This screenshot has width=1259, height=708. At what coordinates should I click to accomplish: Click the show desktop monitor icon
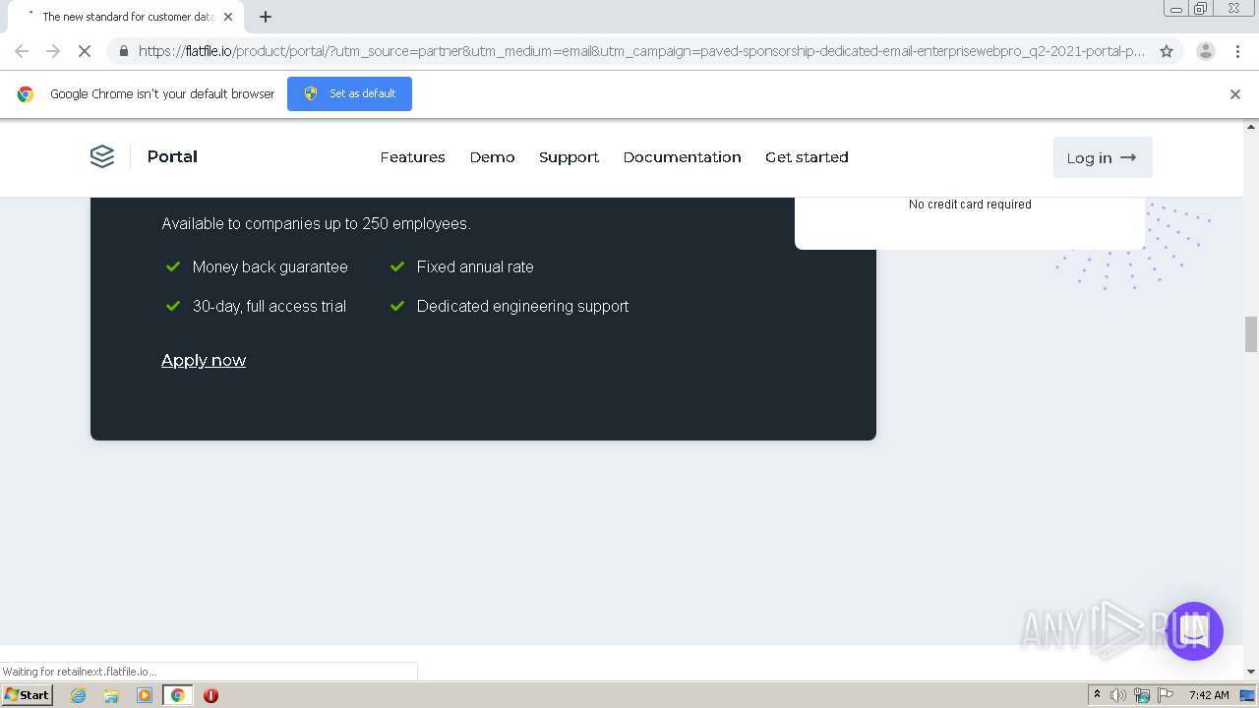(1247, 695)
